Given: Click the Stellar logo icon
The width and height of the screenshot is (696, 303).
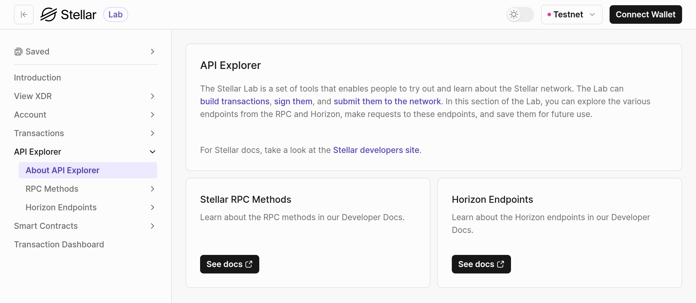Looking at the screenshot, I should tap(48, 14).
